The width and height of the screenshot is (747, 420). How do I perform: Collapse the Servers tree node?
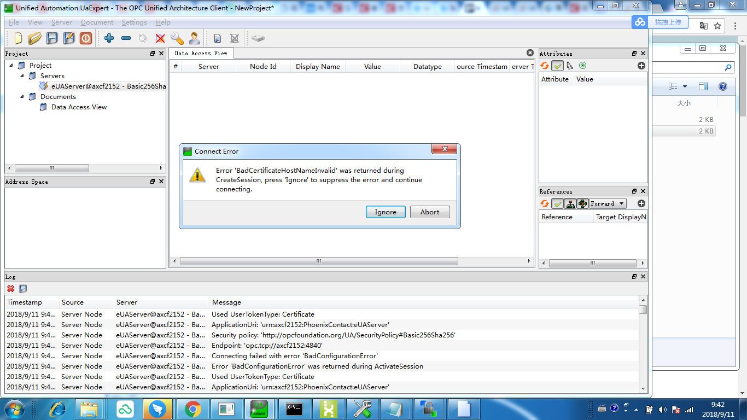click(x=22, y=76)
